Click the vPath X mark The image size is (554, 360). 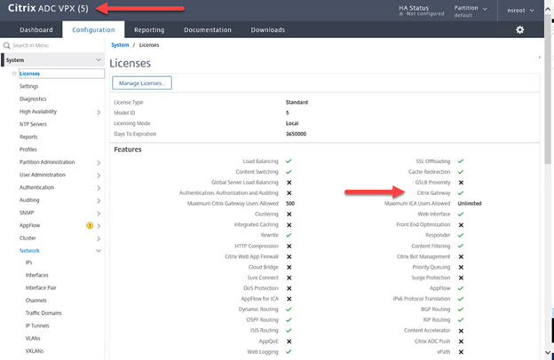click(x=461, y=352)
